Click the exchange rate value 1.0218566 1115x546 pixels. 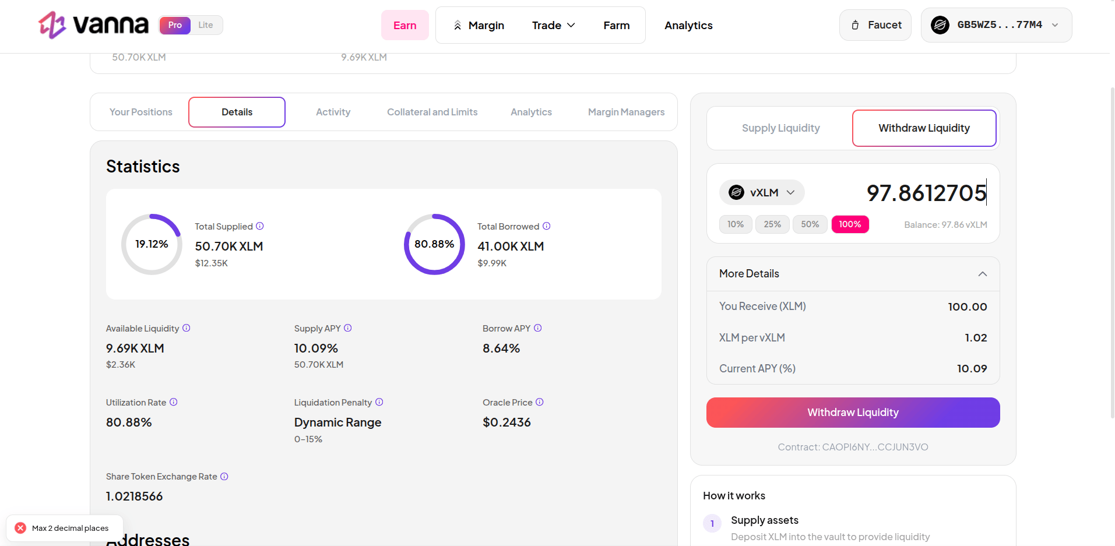tap(134, 496)
